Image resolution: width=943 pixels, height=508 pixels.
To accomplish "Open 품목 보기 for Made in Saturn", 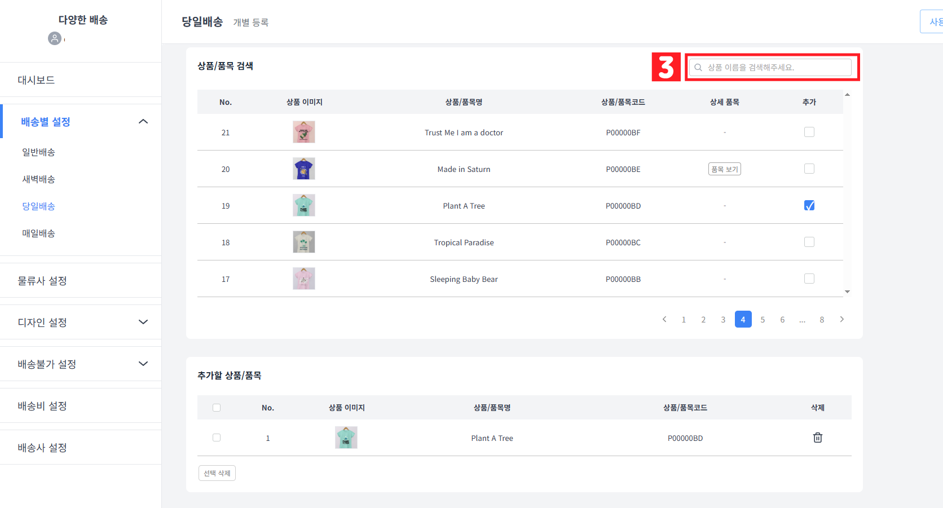I will tap(724, 169).
